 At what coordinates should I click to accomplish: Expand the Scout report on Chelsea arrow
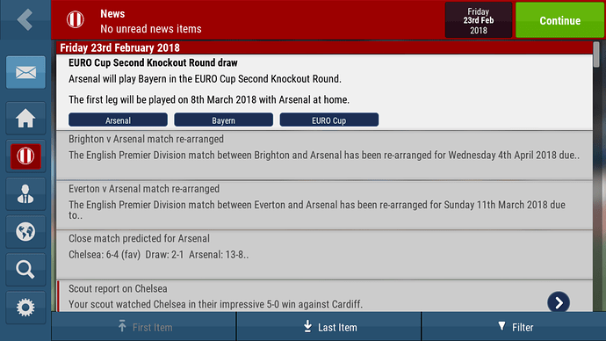click(x=559, y=302)
